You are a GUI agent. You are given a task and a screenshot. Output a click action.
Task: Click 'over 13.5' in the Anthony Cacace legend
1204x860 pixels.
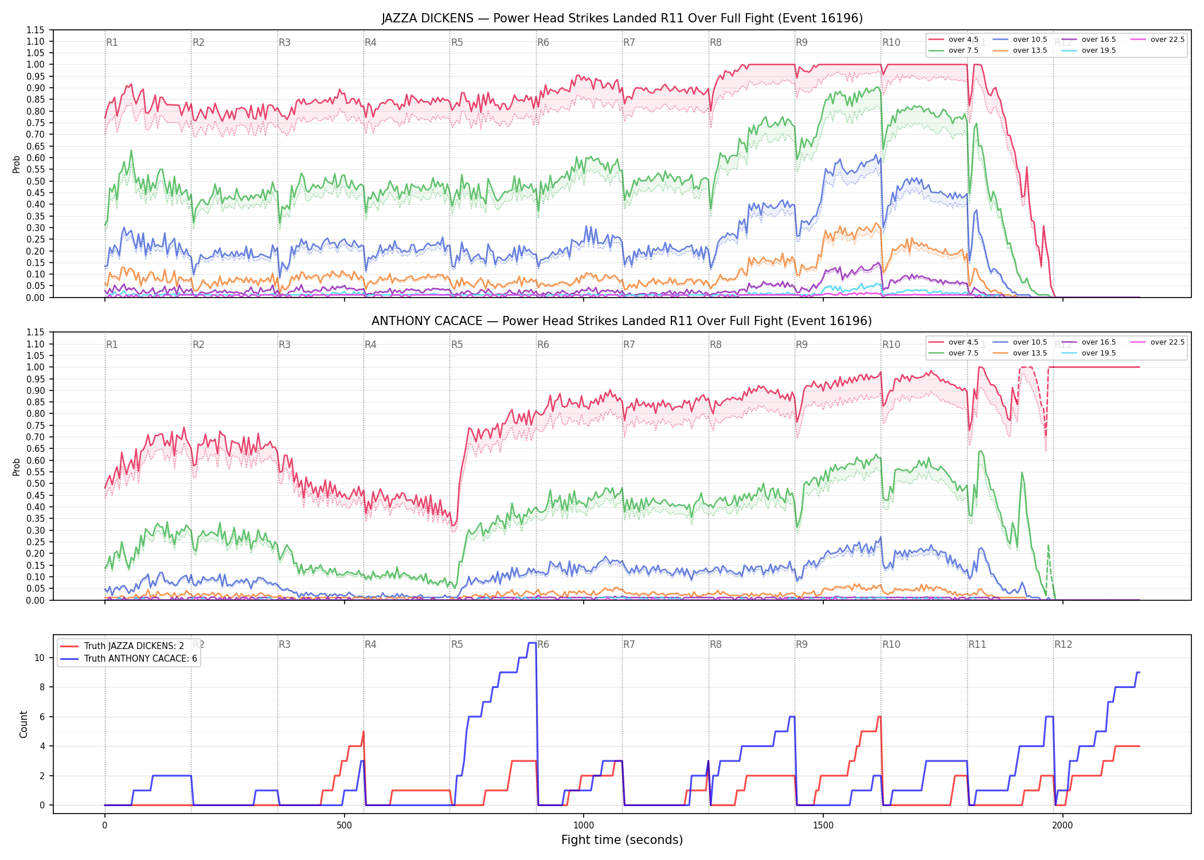[x=1030, y=353]
